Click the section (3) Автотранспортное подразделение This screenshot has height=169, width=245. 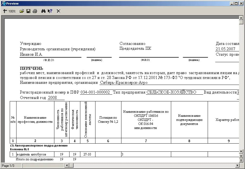click(39, 145)
